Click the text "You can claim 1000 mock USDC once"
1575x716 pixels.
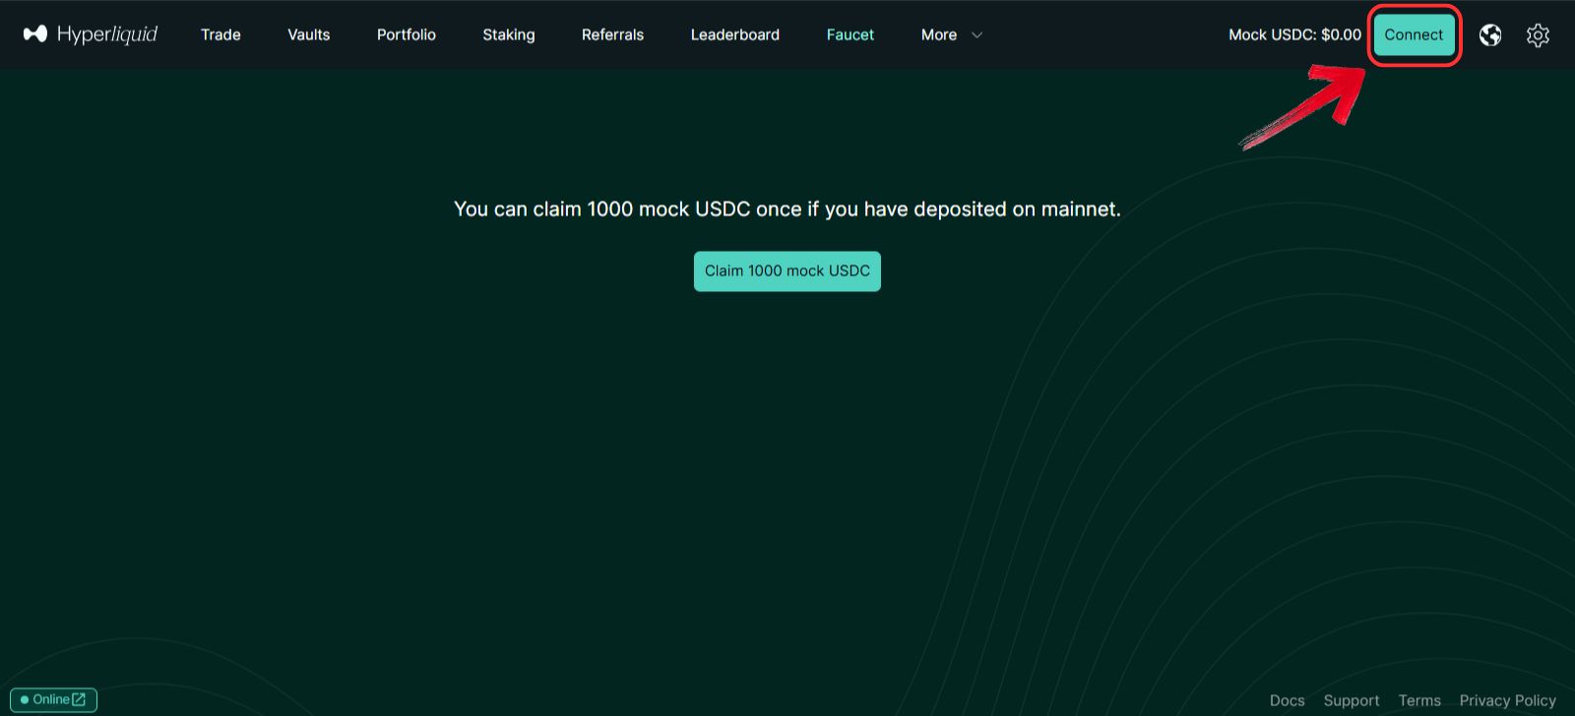coord(628,209)
